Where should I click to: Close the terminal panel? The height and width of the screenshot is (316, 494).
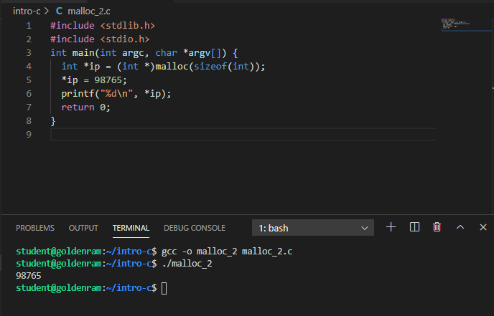[483, 227]
